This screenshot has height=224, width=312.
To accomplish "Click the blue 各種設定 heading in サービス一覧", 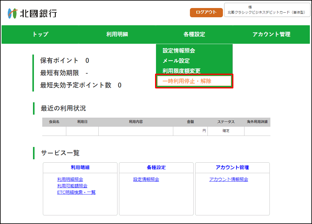I will 156,168.
